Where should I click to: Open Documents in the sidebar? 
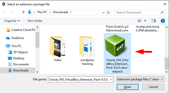(19, 64)
